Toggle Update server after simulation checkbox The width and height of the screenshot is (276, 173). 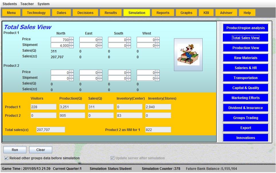[113, 158]
